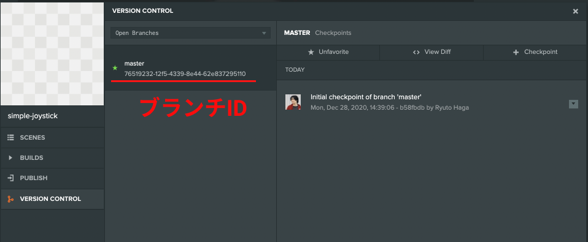Click the diff brackets icon
Image resolution: width=588 pixels, height=242 pixels.
pos(416,52)
